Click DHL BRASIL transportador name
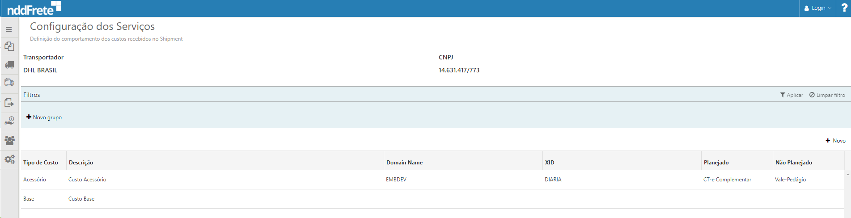Image resolution: width=851 pixels, height=218 pixels. tap(40, 70)
